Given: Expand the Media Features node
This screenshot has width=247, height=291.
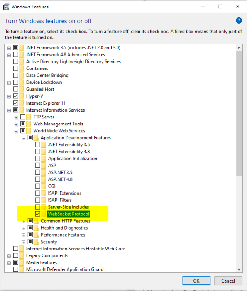Looking at the screenshot, I should 9,263.
